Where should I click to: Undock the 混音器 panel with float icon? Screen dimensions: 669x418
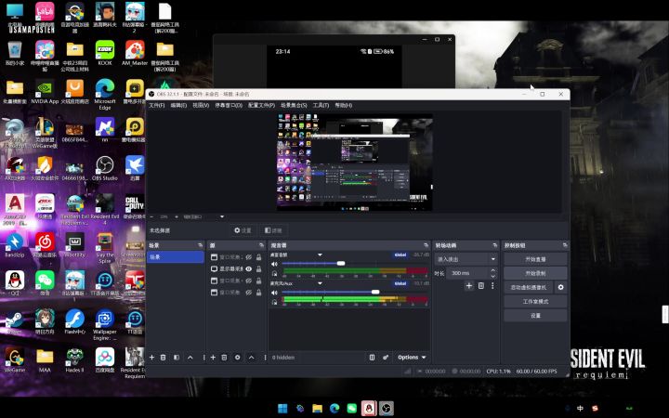(426, 245)
